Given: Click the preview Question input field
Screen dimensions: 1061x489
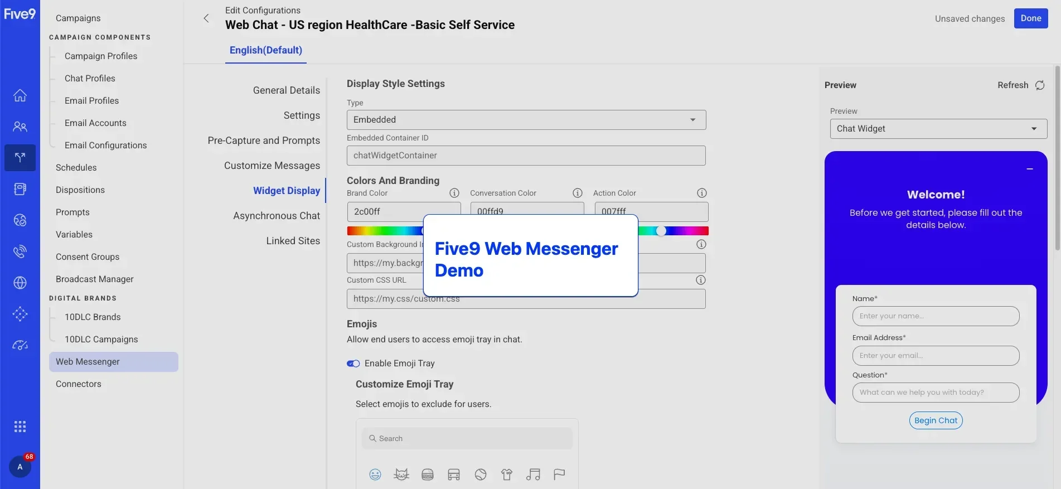Looking at the screenshot, I should [x=936, y=393].
